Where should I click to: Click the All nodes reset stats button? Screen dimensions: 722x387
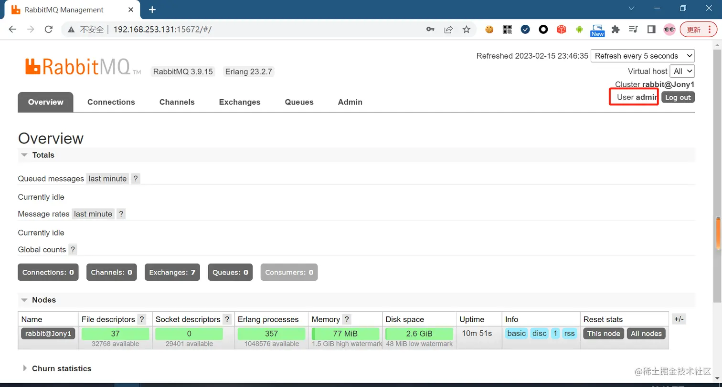(x=647, y=334)
